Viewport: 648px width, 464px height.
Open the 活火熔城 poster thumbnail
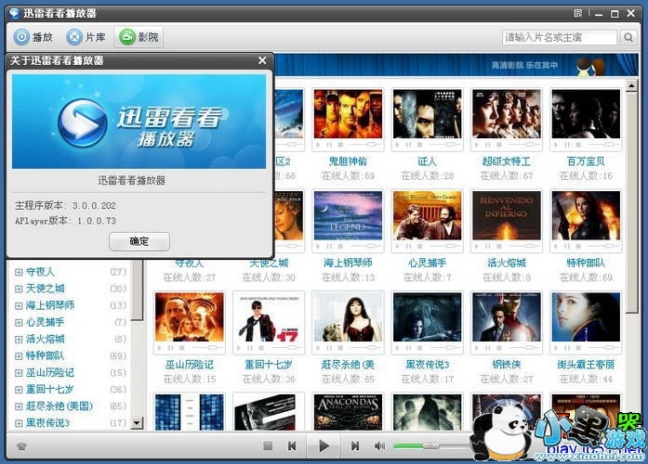click(x=507, y=215)
